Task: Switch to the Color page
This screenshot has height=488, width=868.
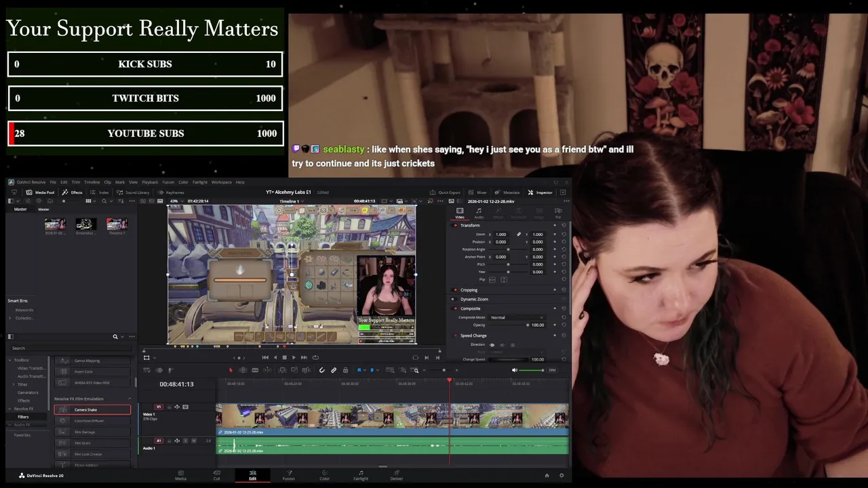Action: click(324, 475)
